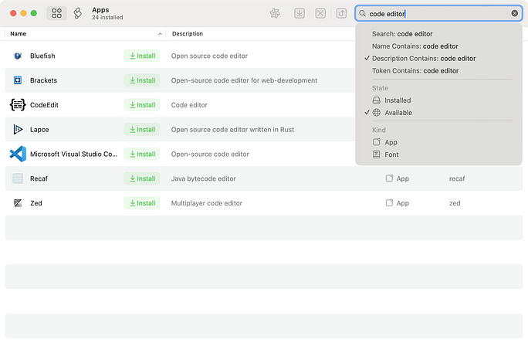Select the CodeEdit app icon

click(18, 105)
